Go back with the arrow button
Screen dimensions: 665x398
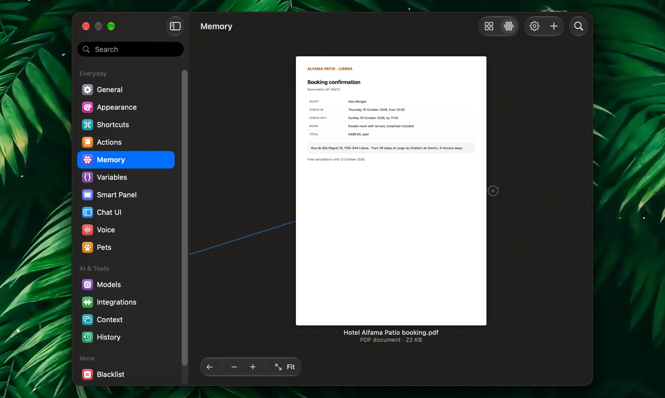(210, 367)
